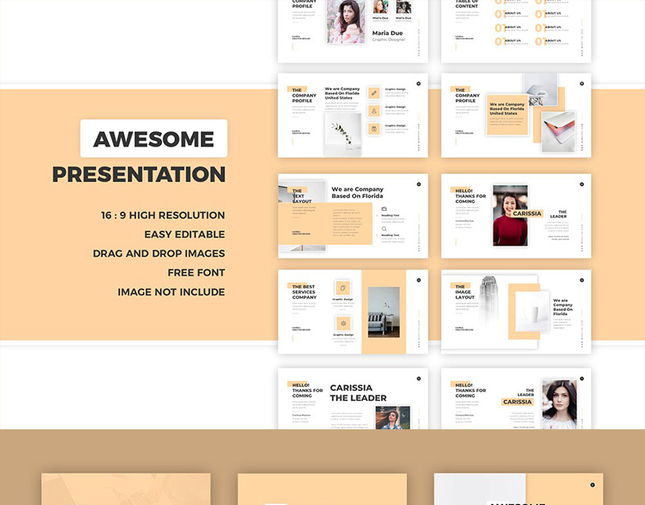This screenshot has height=505, width=645.
Task: Click the 'Heading Text' label under the briefcase icon
Action: click(x=390, y=215)
